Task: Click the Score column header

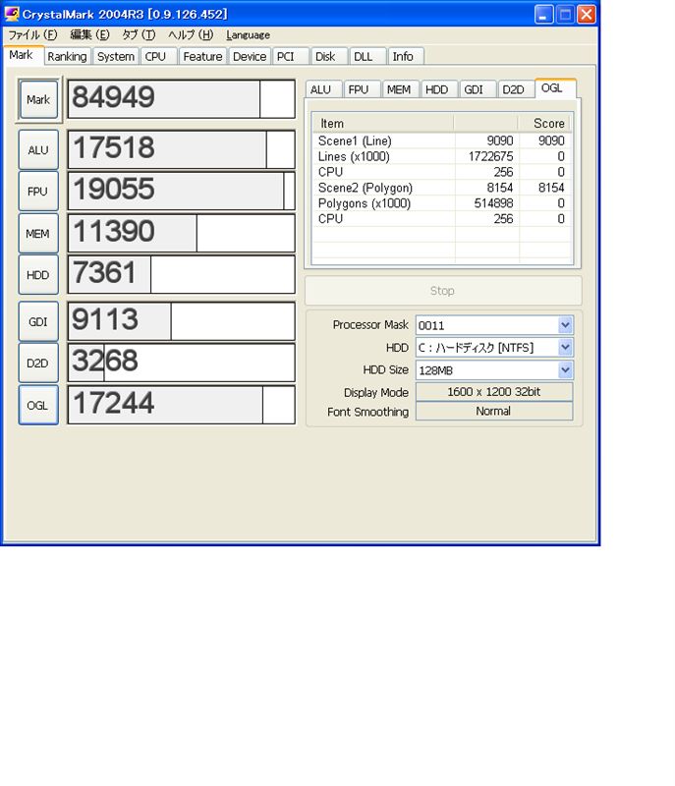Action: click(544, 124)
